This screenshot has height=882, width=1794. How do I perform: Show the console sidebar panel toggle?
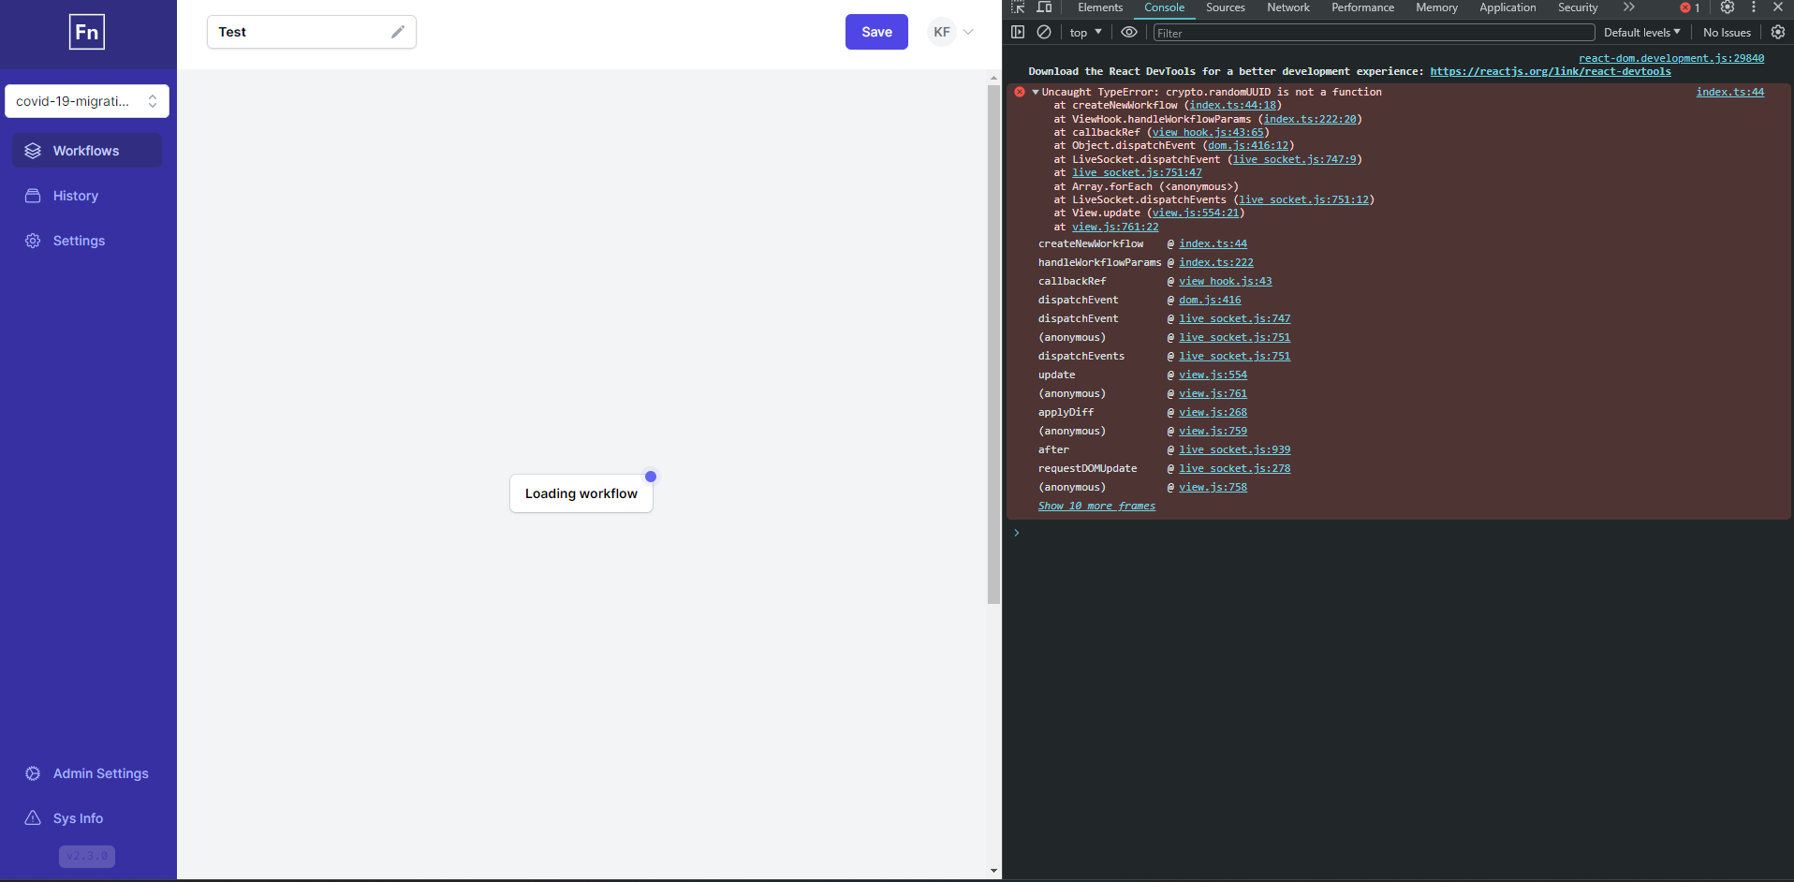point(1017,32)
